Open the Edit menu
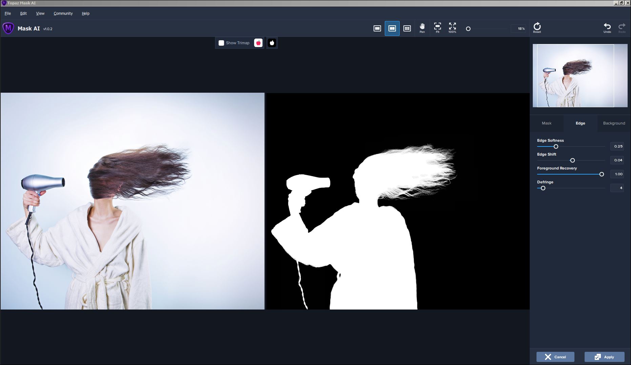The width and height of the screenshot is (631, 365). point(23,14)
